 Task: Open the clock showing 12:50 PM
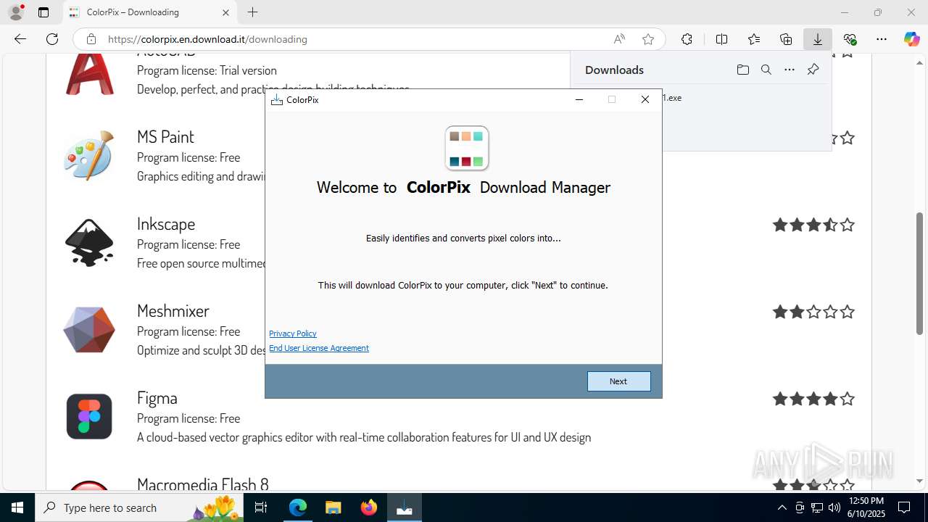point(866,507)
